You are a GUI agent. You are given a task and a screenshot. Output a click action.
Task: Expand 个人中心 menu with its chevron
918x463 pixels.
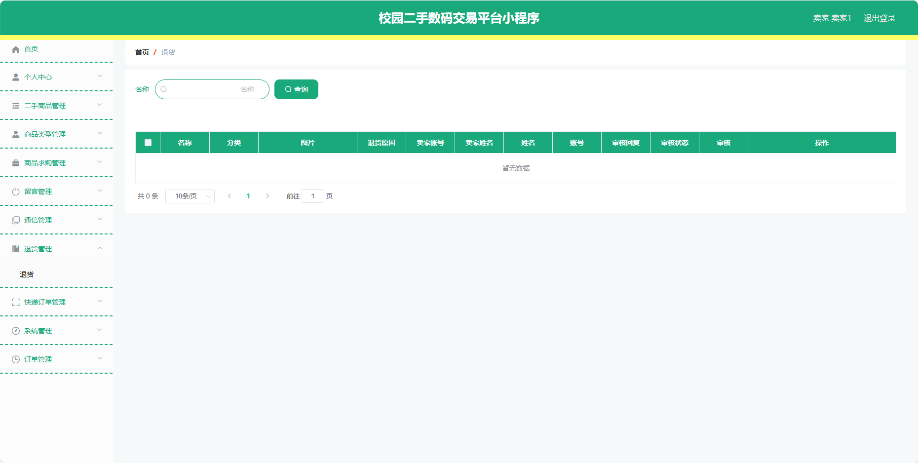click(100, 76)
